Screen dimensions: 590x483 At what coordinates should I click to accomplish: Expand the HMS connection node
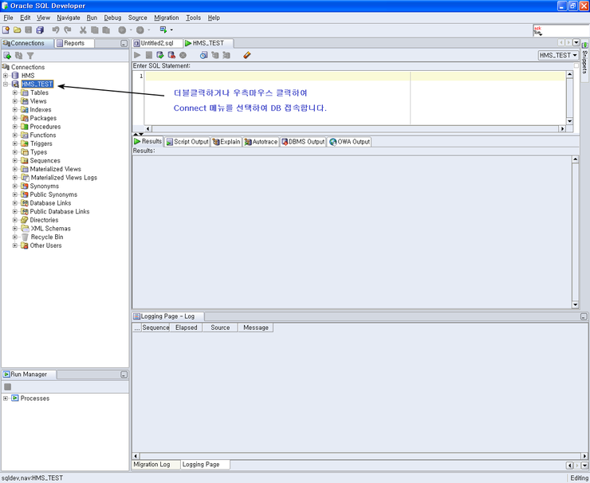click(6, 76)
